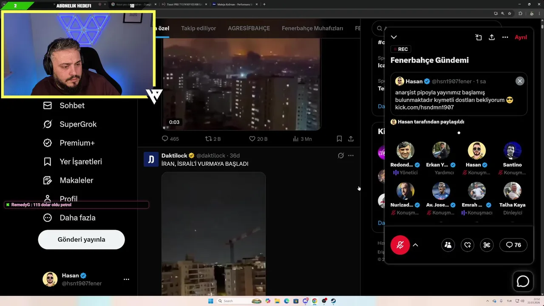This screenshot has width=544, height=306.
Task: View analytics showing 3 Mn views
Action: point(302,139)
